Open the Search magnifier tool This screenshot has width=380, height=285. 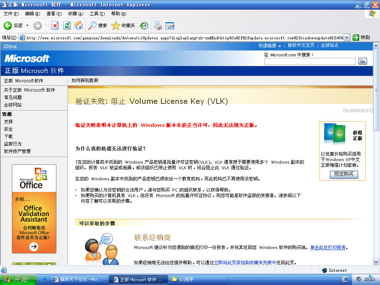pyautogui.click(x=92, y=26)
